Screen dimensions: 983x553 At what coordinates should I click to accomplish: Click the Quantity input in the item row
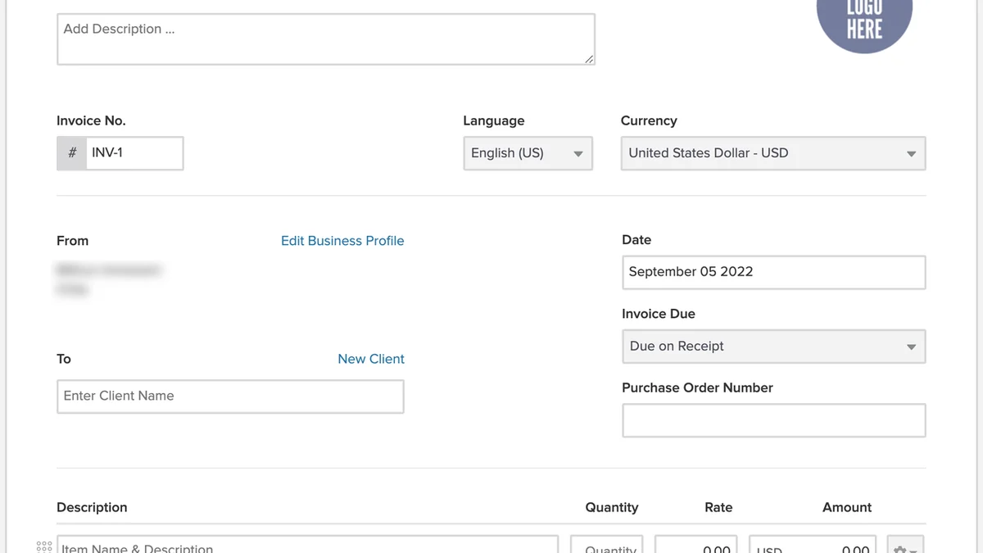coord(607,545)
